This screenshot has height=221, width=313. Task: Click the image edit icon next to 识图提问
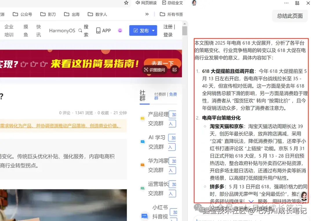[x=174, y=70]
